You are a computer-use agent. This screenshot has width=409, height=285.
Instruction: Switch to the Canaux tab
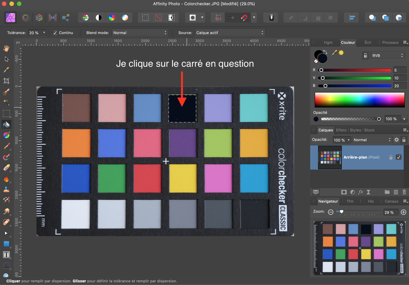(391, 201)
